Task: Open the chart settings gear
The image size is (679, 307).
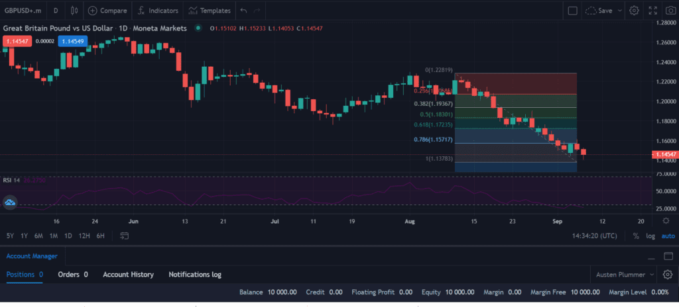Action: [x=635, y=11]
